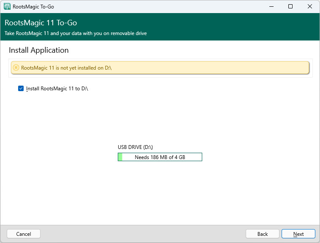The image size is (320, 243).
Task: Click the "Install Application" heading
Action: 39,50
